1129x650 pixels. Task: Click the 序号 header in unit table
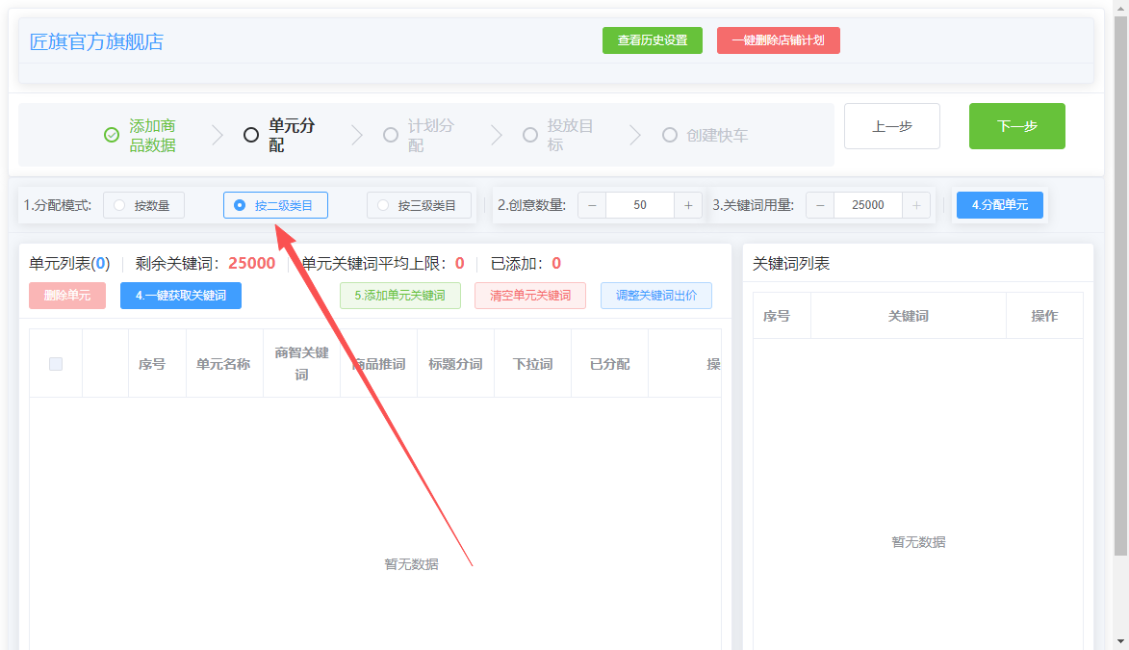click(x=157, y=364)
